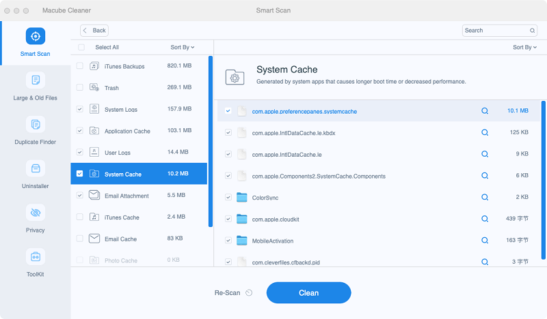The image size is (547, 319).
Task: Uncheck the MobileActivation folder checkbox
Action: pos(228,241)
